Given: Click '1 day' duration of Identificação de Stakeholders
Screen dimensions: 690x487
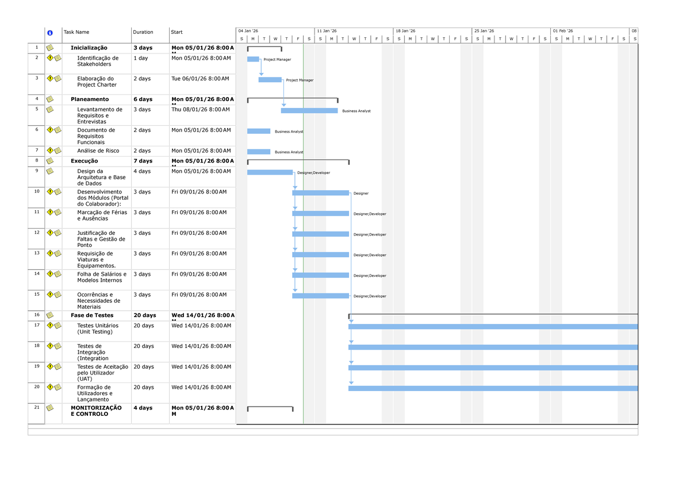Looking at the screenshot, I should [x=141, y=58].
